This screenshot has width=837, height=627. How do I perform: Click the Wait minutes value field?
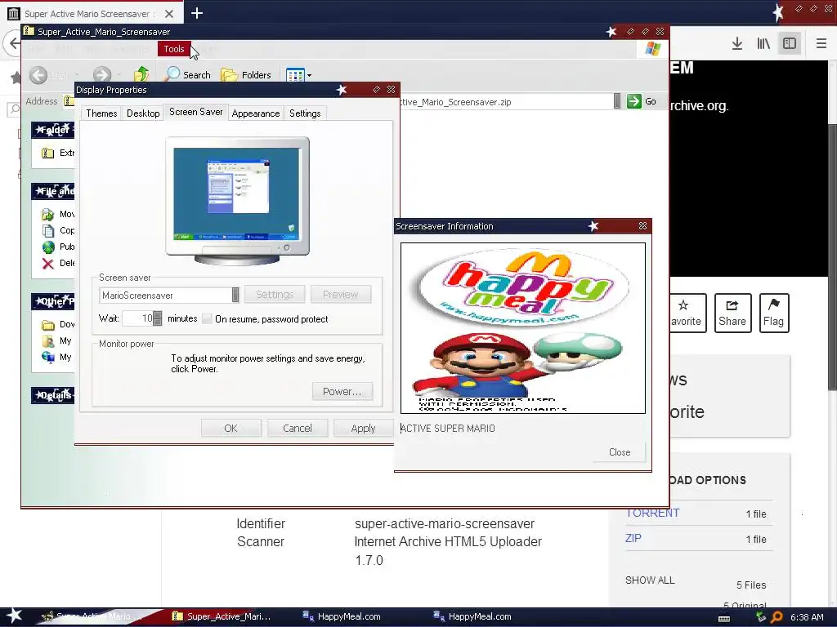(x=137, y=318)
